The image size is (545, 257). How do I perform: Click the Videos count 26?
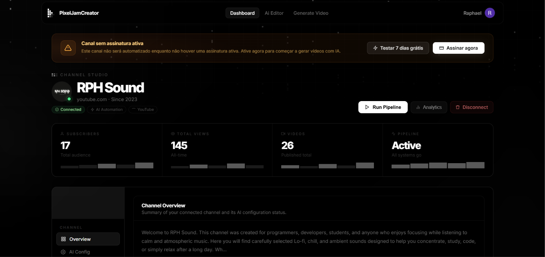click(287, 145)
